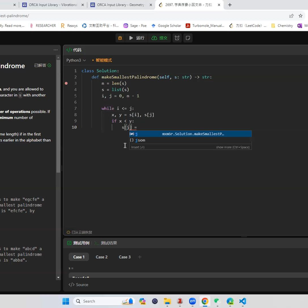Submit the solution with 提交 button
The height and width of the screenshot is (308, 308).
click(x=160, y=38)
